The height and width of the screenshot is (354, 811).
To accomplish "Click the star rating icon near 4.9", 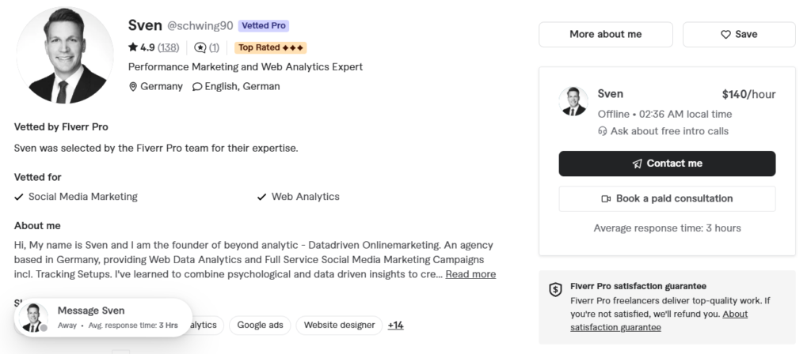I will click(x=133, y=47).
